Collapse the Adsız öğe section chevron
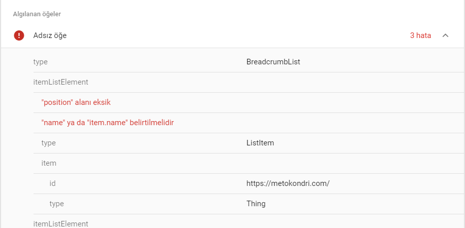The height and width of the screenshot is (228, 465). (x=445, y=35)
